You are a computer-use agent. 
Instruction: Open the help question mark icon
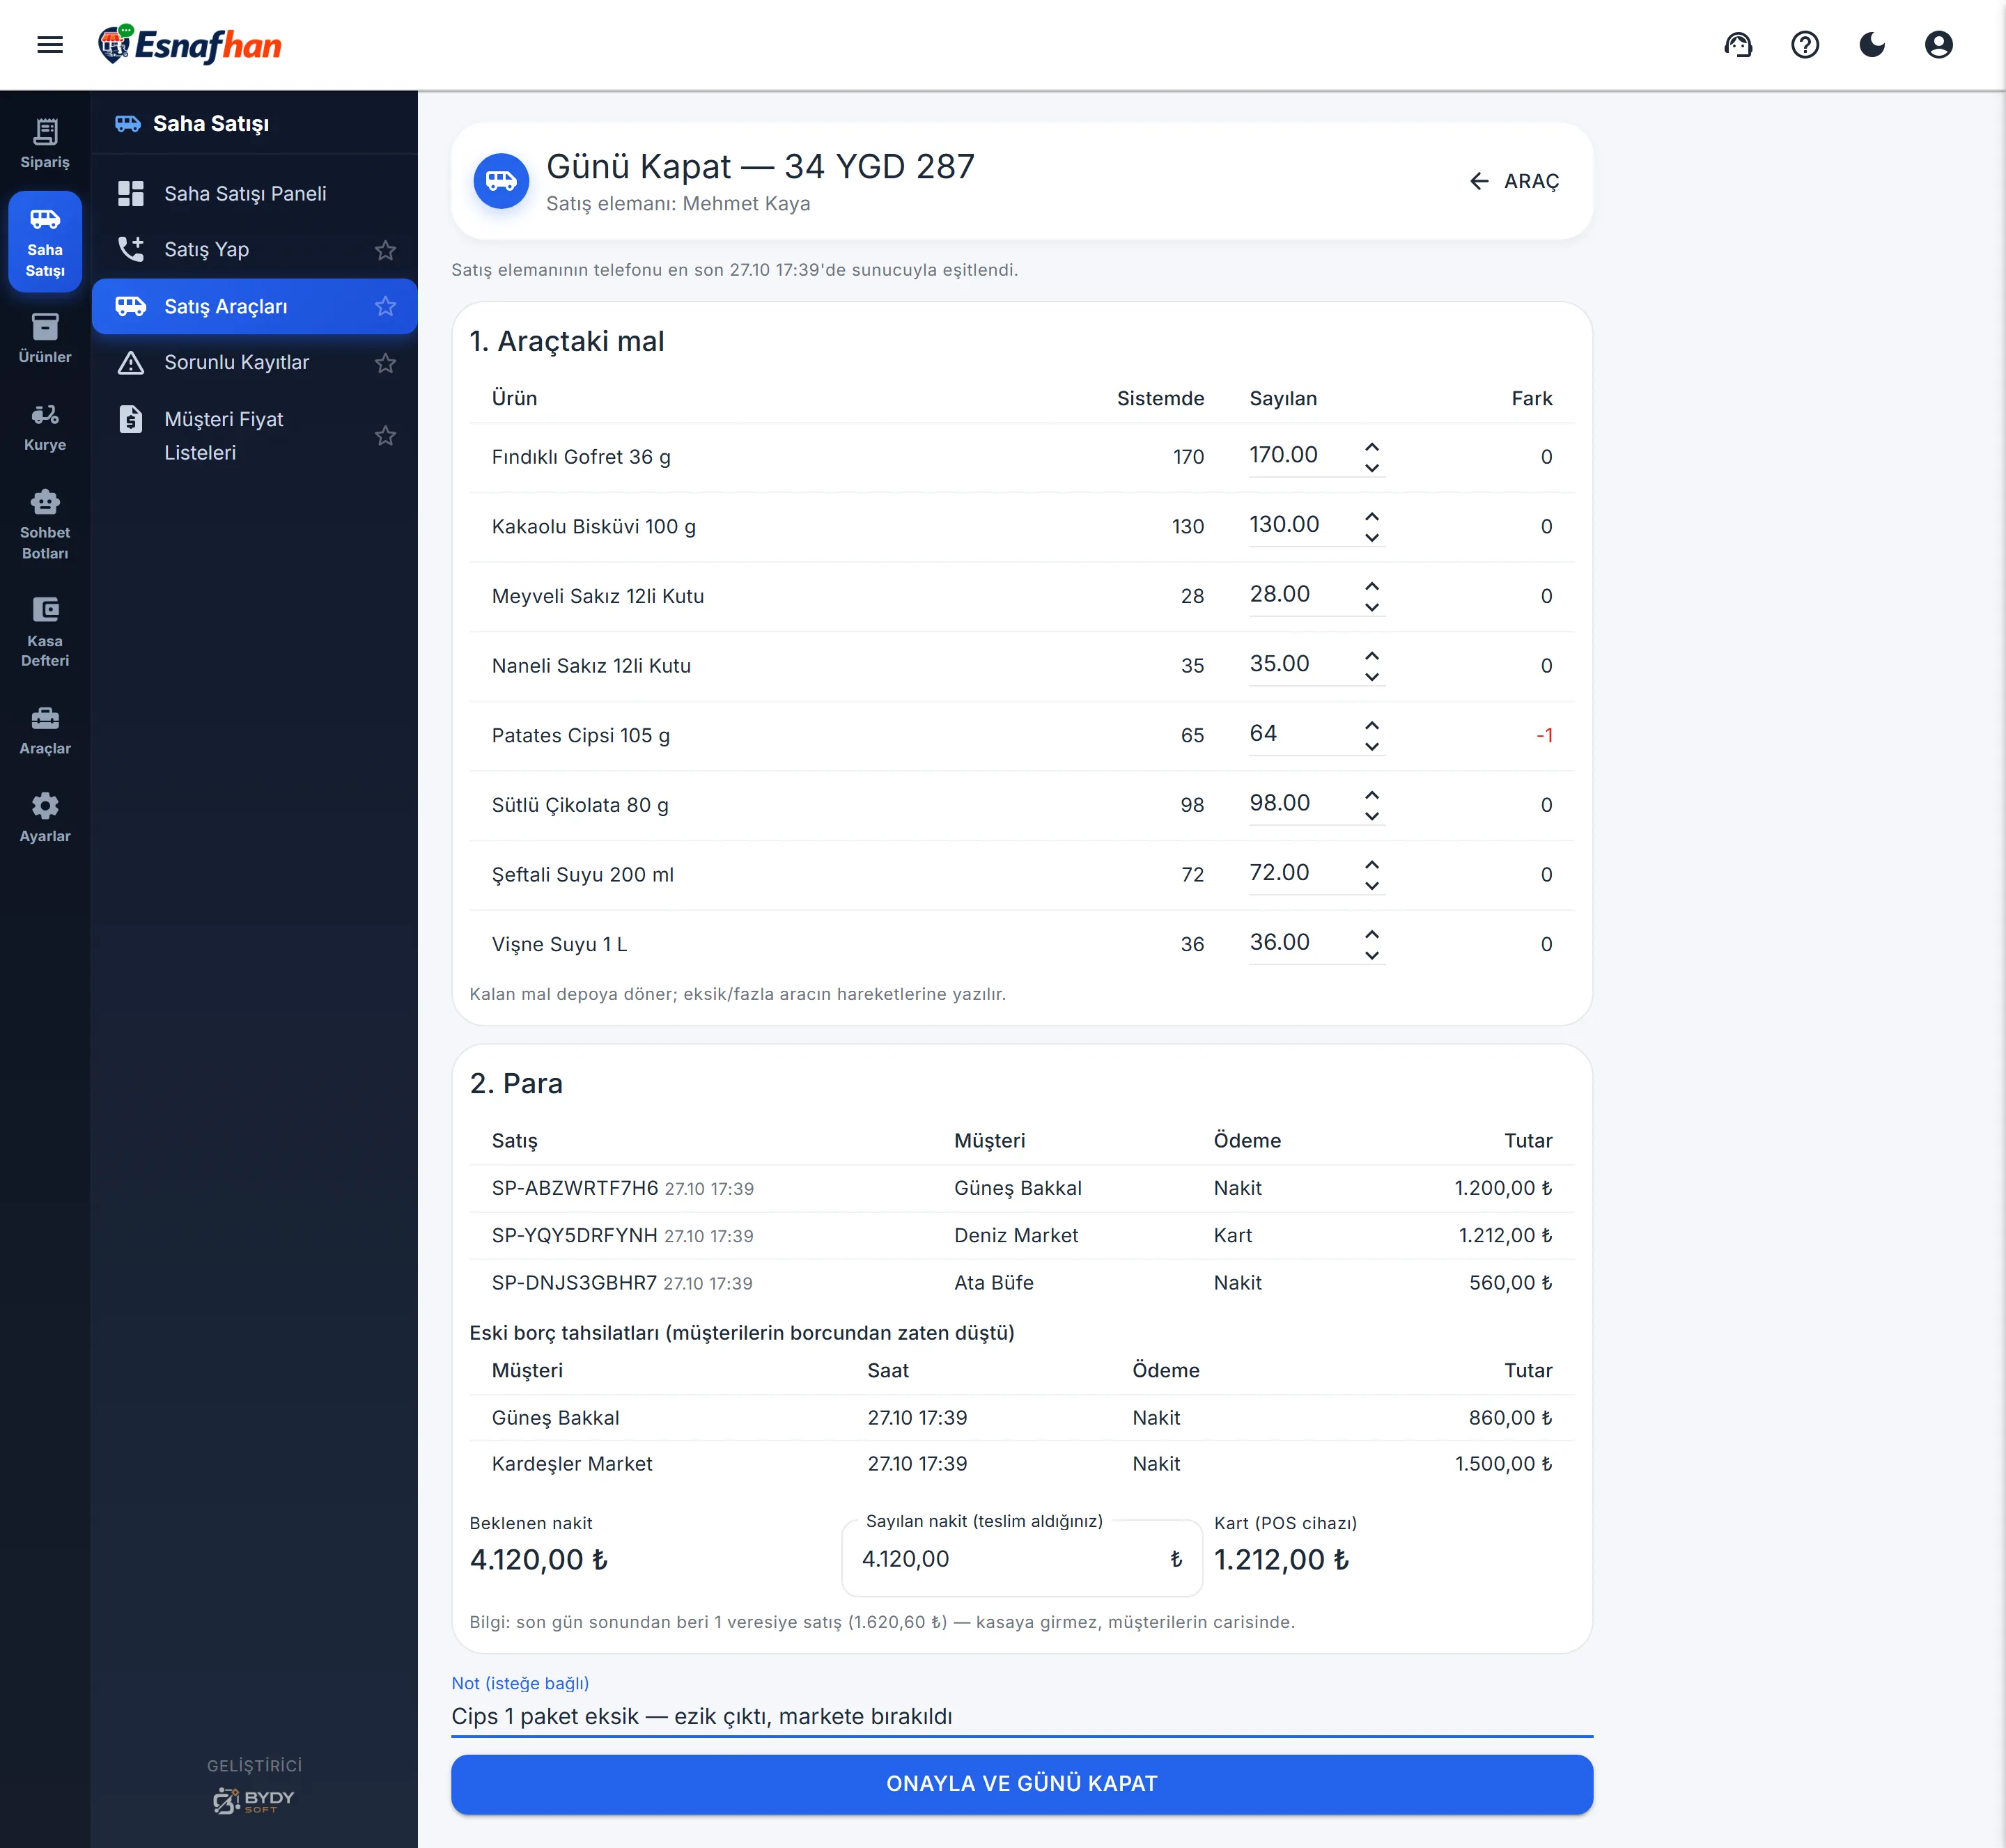coord(1805,45)
